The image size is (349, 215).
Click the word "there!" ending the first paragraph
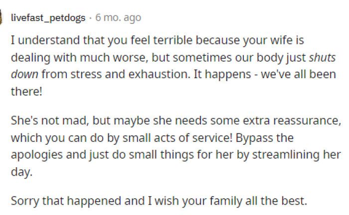[26, 91]
